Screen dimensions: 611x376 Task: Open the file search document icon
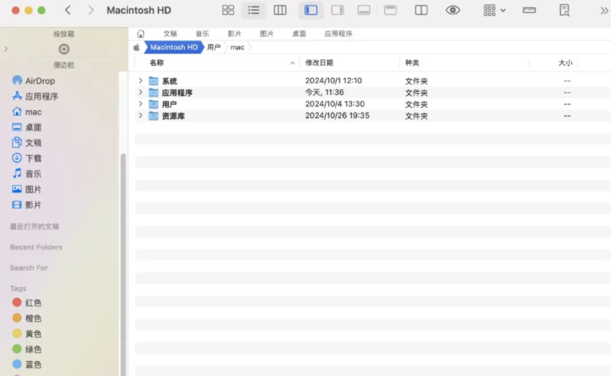[564, 10]
